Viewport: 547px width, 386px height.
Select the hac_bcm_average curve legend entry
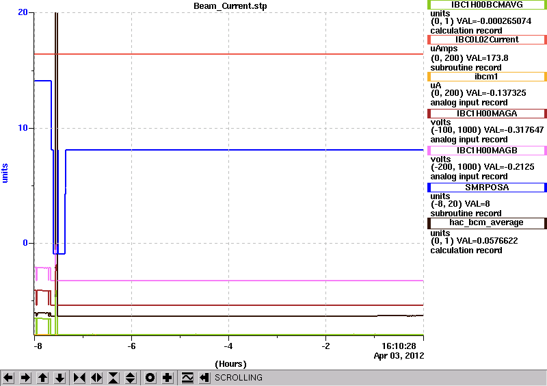[487, 223]
